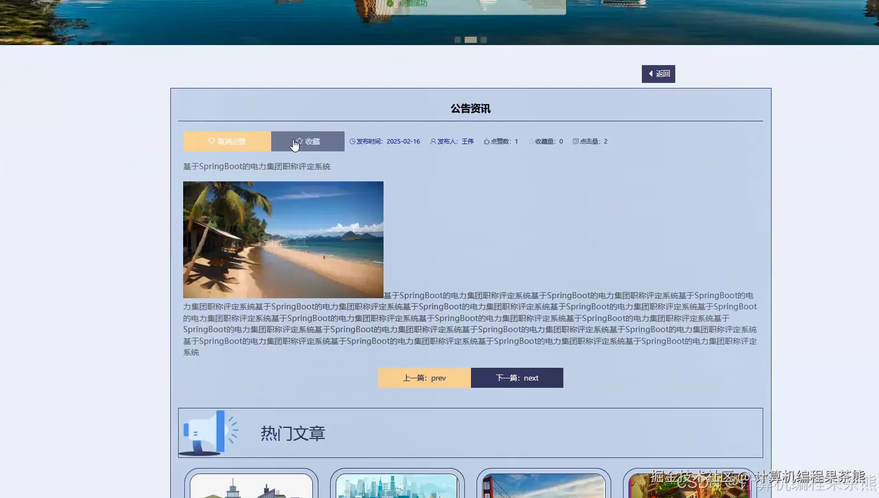Click the 返回 back button
The image size is (879, 498).
click(x=658, y=74)
